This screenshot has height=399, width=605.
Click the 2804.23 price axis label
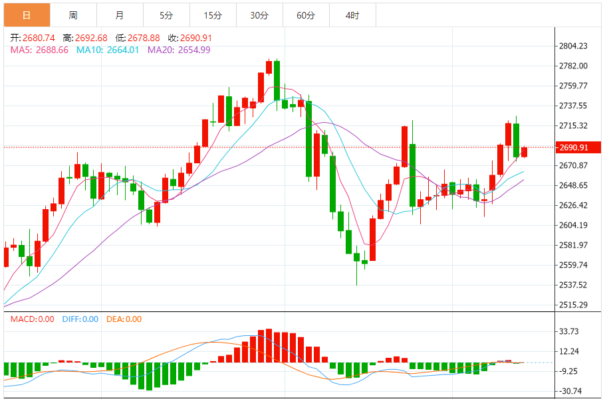click(x=573, y=46)
